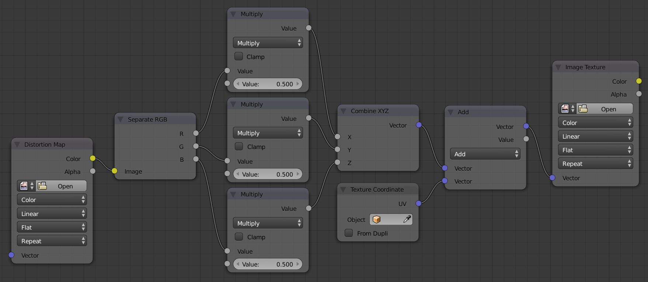This screenshot has width=648, height=282.
Task: Click the folder icon beside Open in Distortion Map
Action: [x=42, y=186]
